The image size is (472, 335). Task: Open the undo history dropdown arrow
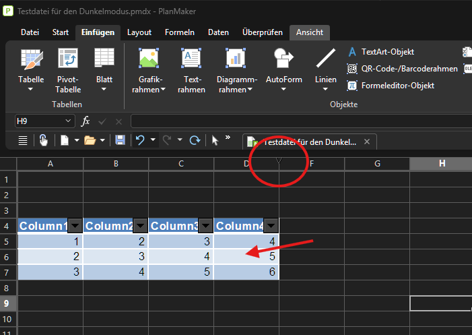pos(153,140)
